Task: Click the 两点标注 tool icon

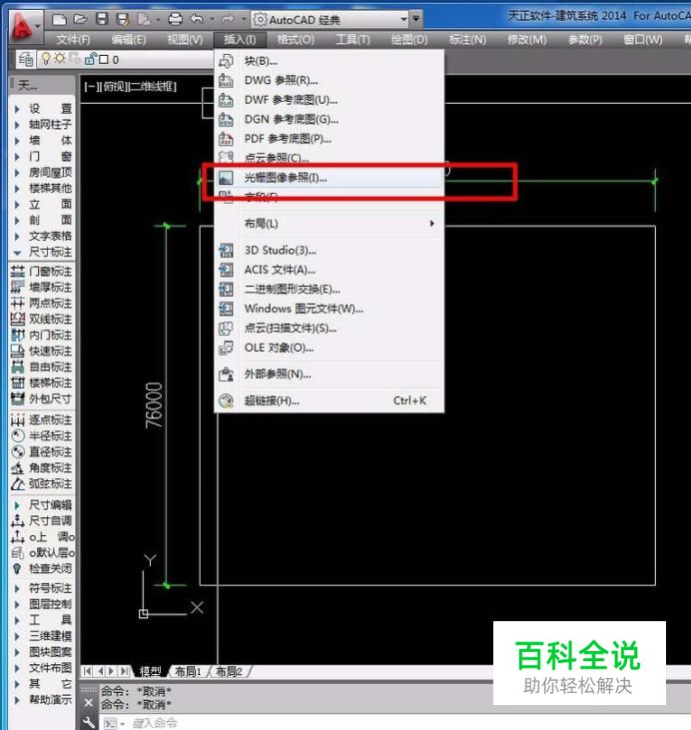Action: (x=18, y=304)
